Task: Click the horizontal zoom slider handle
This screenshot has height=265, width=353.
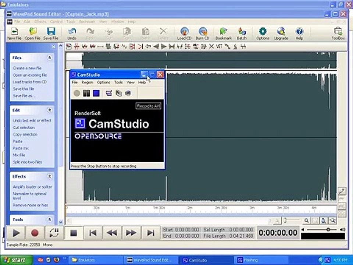Action: (x=285, y=220)
